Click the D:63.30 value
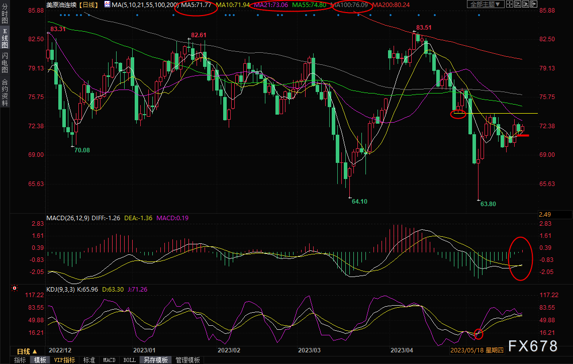573x364 pixels. (x=113, y=289)
